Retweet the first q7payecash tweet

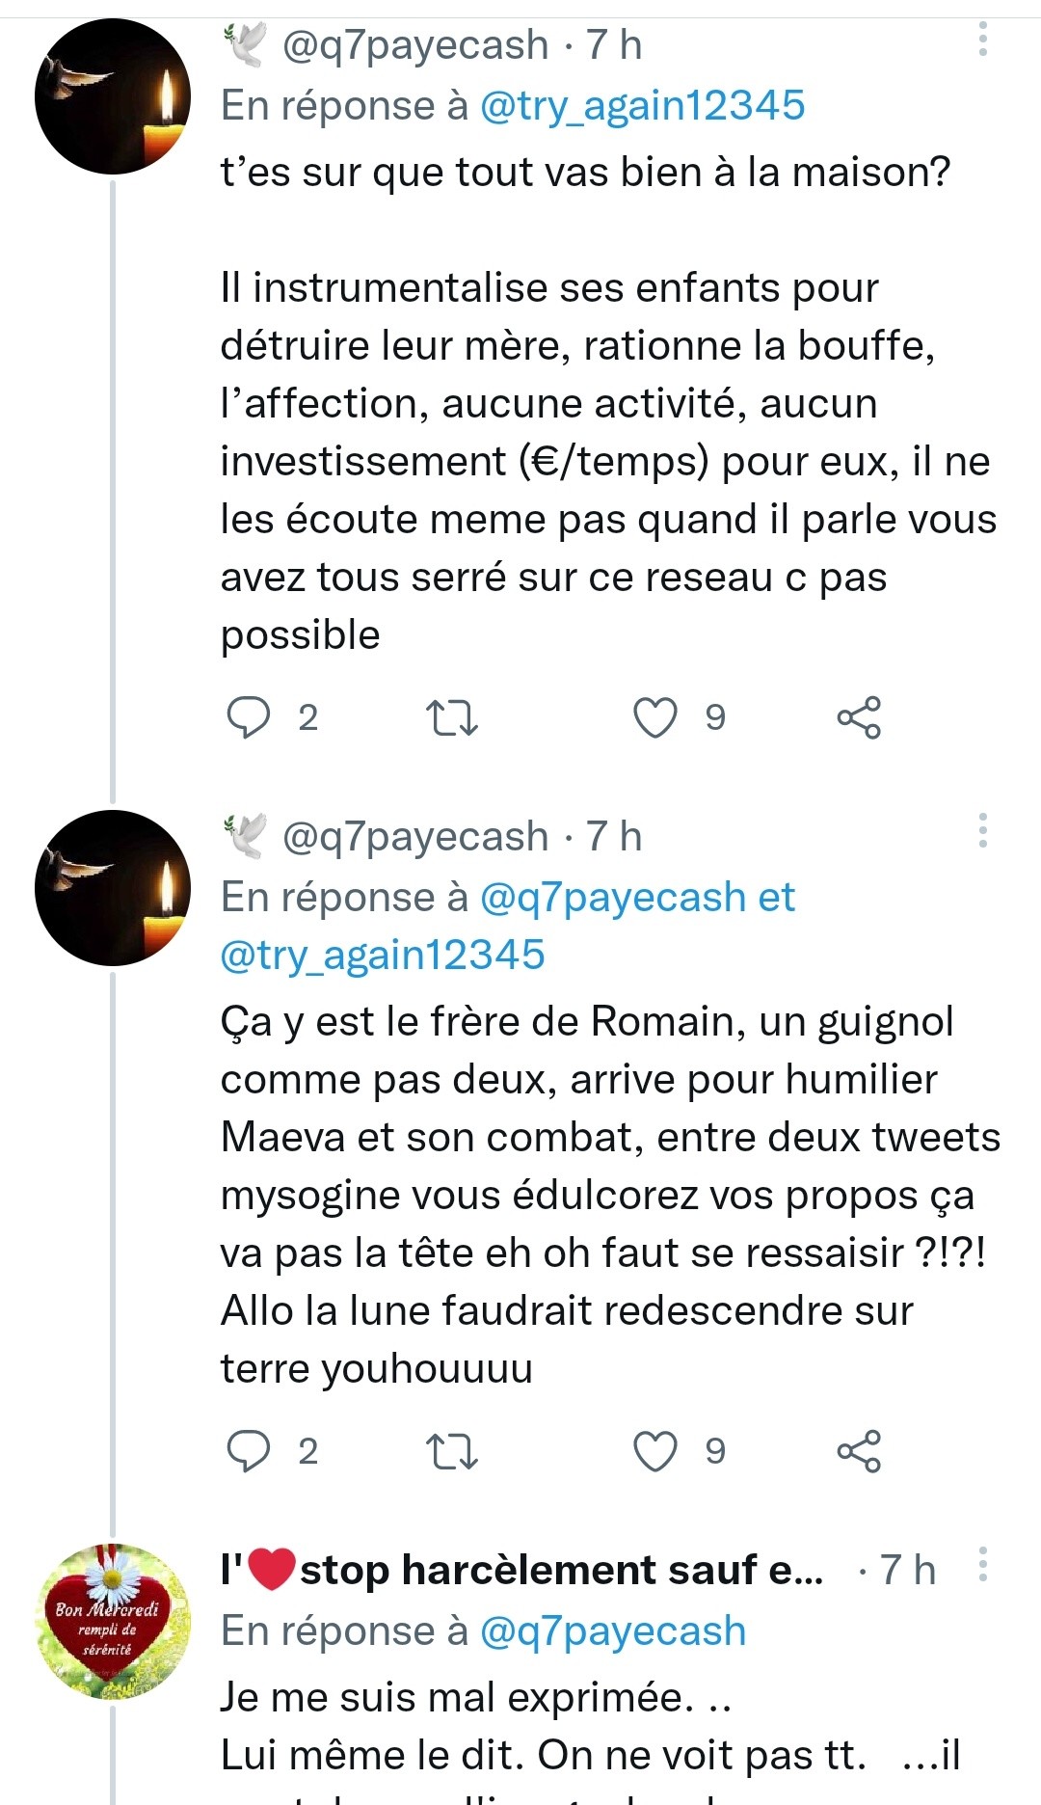[x=451, y=718]
